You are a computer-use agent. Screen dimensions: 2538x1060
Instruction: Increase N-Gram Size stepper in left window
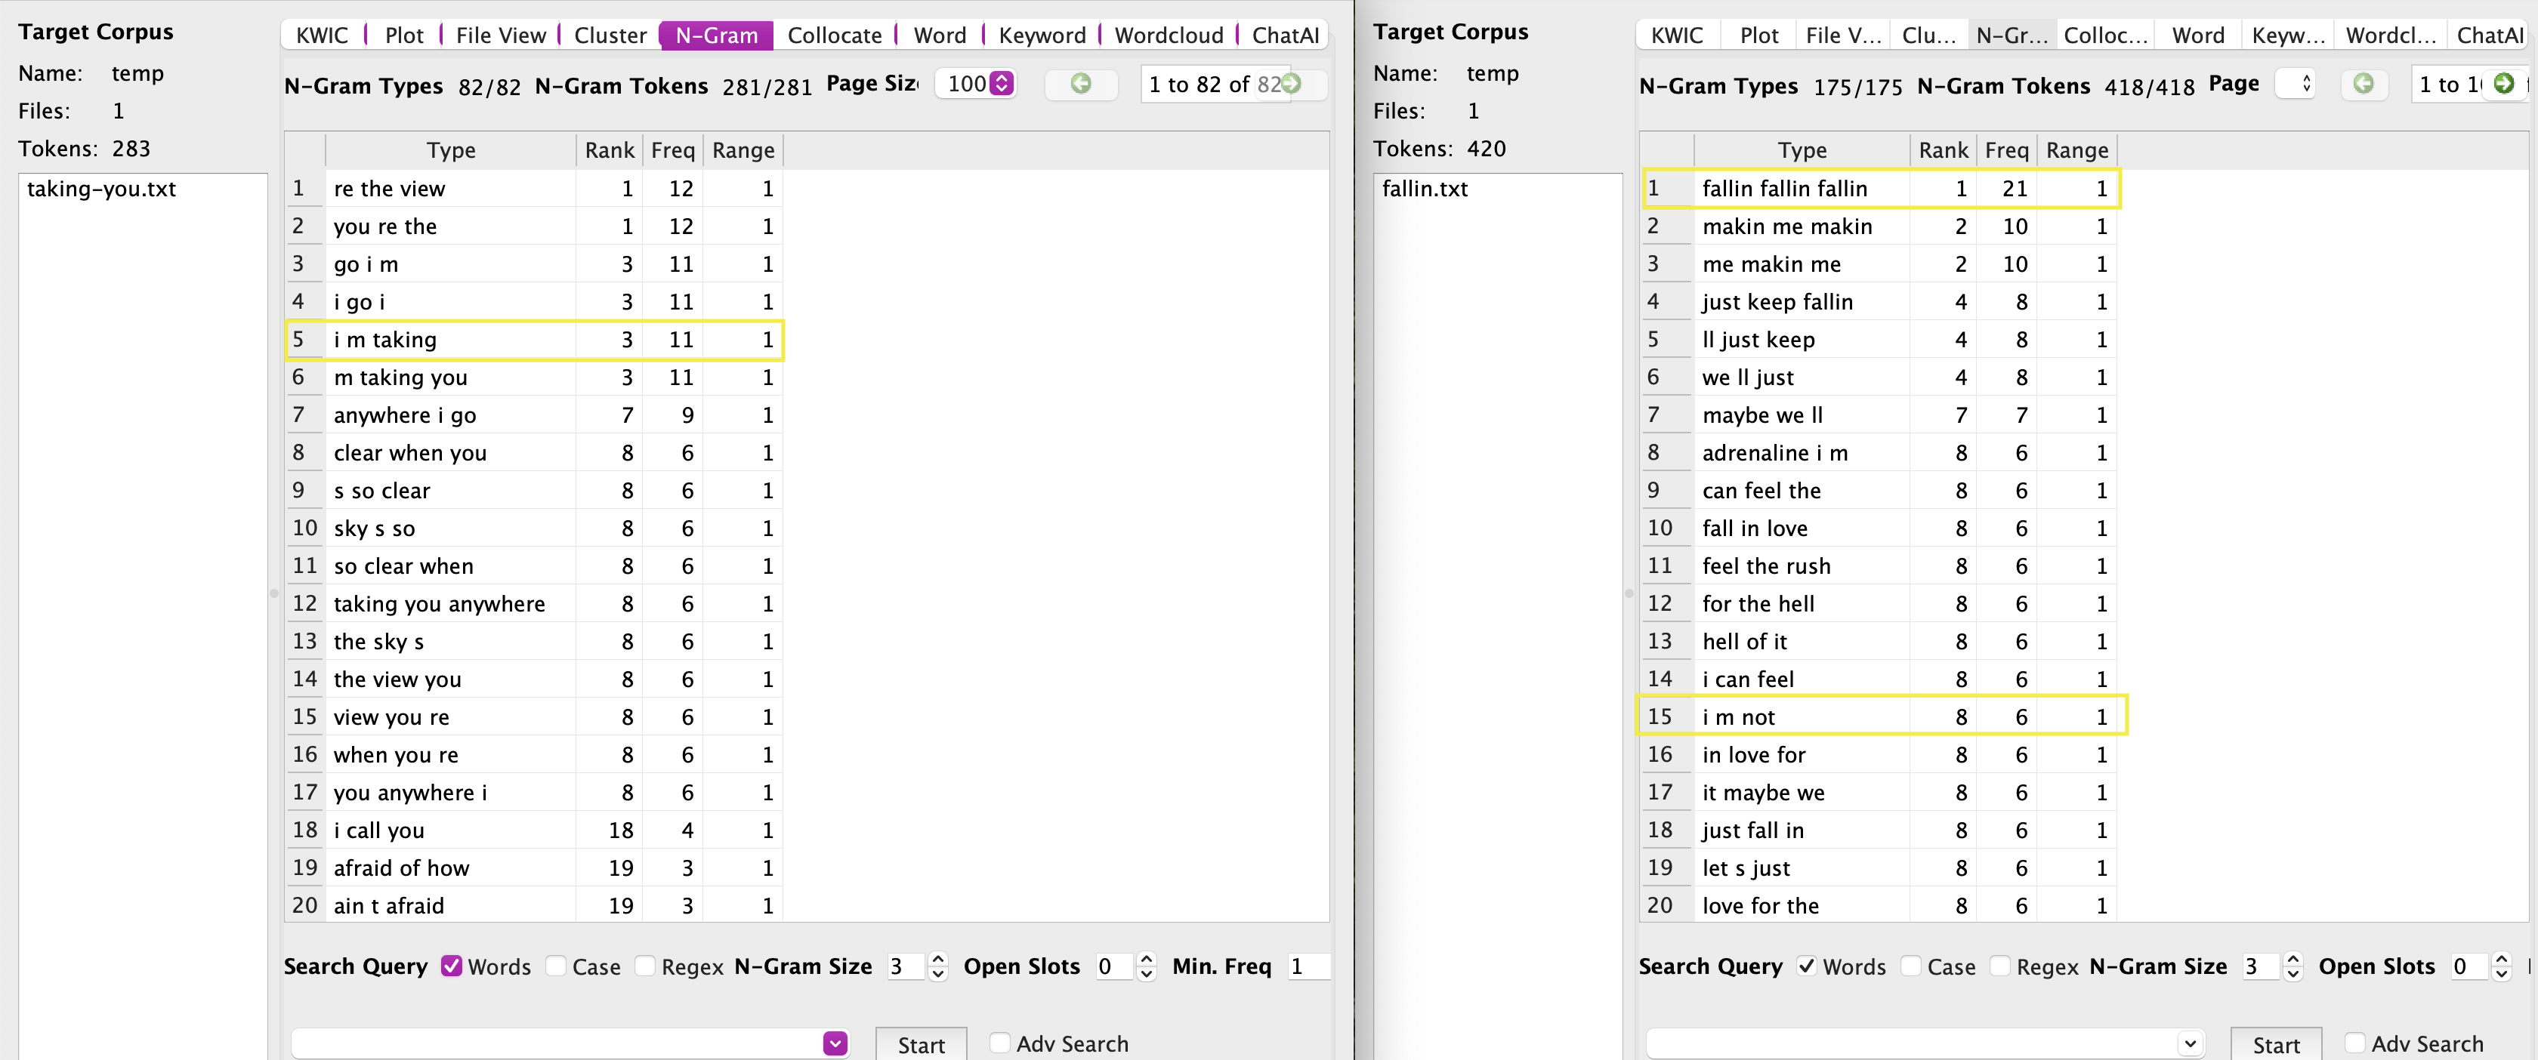938,959
